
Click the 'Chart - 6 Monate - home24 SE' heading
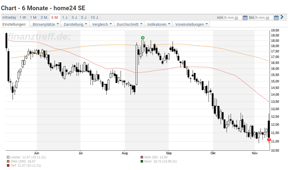pyautogui.click(x=43, y=8)
